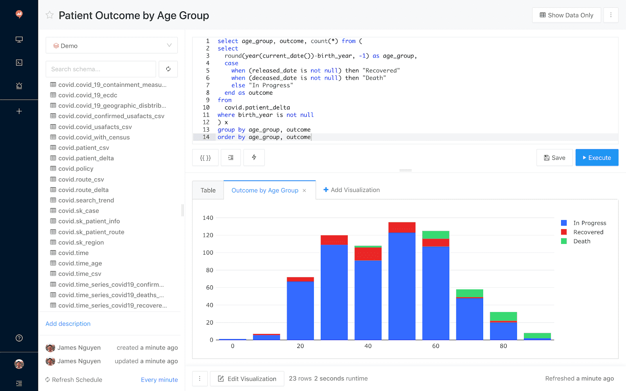This screenshot has width=626, height=391.
Task: Open Dashboards from the sidebar monitor icon
Action: (x=19, y=39)
